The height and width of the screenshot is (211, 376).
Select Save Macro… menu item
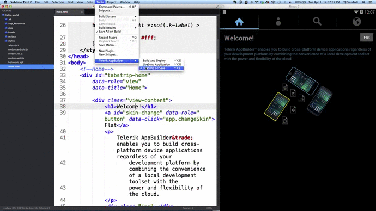pyautogui.click(x=117, y=45)
